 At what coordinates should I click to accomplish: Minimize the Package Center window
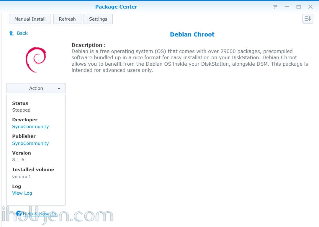[x=287, y=7]
